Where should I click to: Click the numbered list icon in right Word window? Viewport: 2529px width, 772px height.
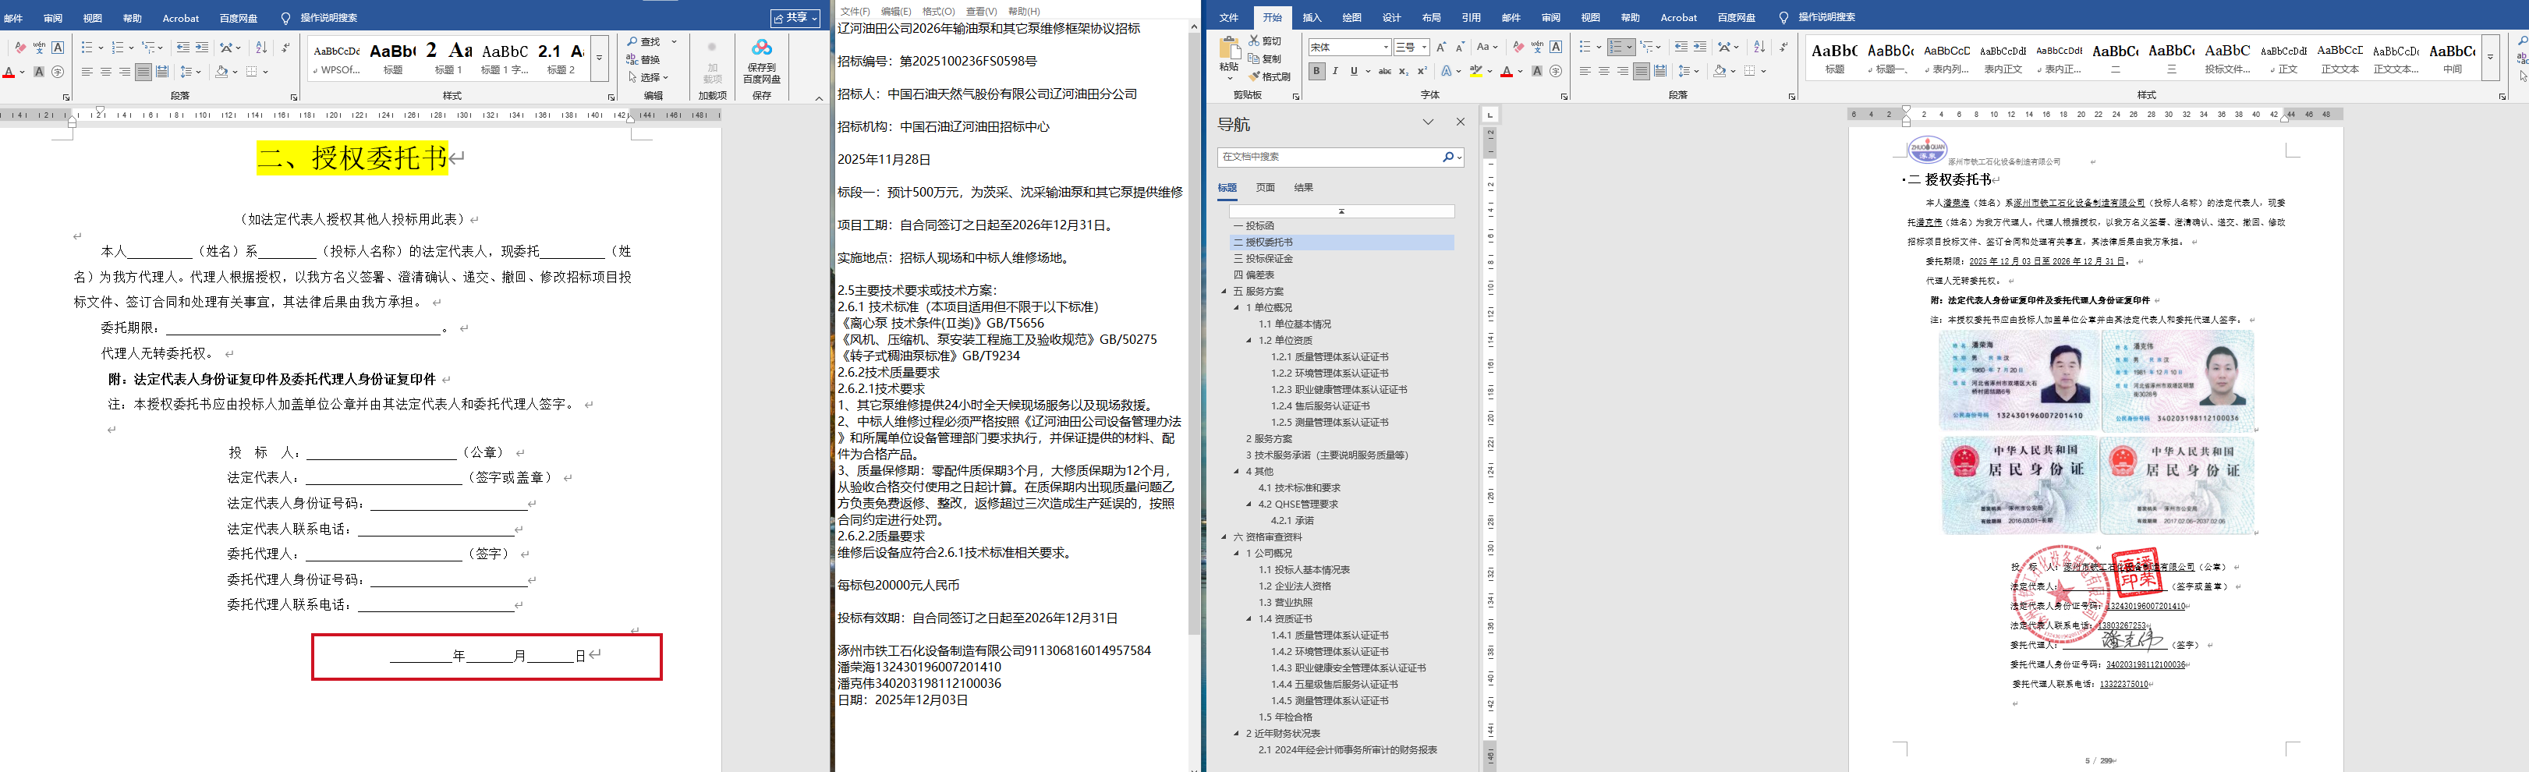pos(1616,47)
